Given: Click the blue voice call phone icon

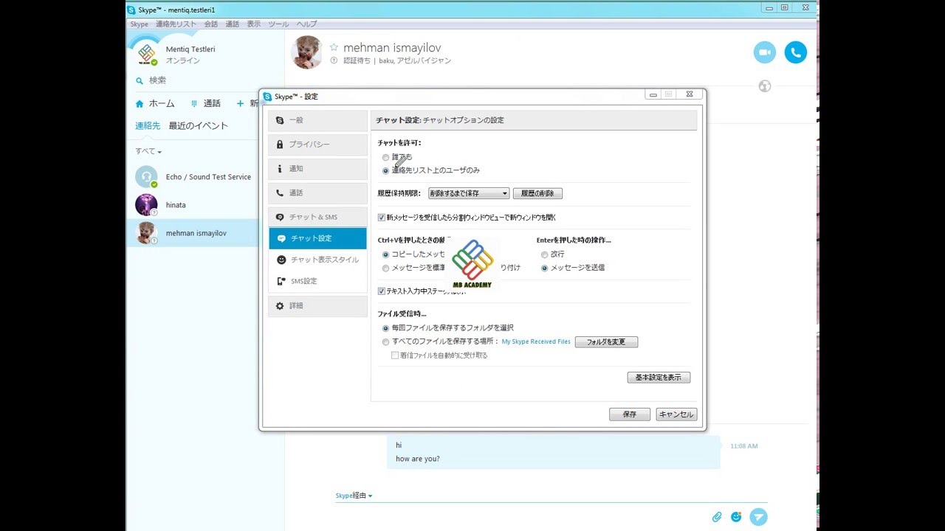Looking at the screenshot, I should pos(795,52).
